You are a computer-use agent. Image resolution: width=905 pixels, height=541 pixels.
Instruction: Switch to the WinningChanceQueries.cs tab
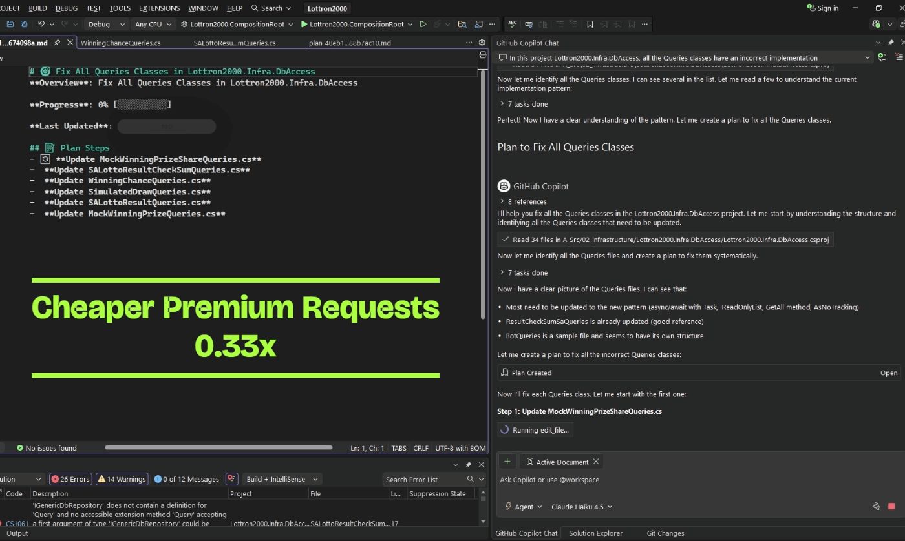[120, 43]
